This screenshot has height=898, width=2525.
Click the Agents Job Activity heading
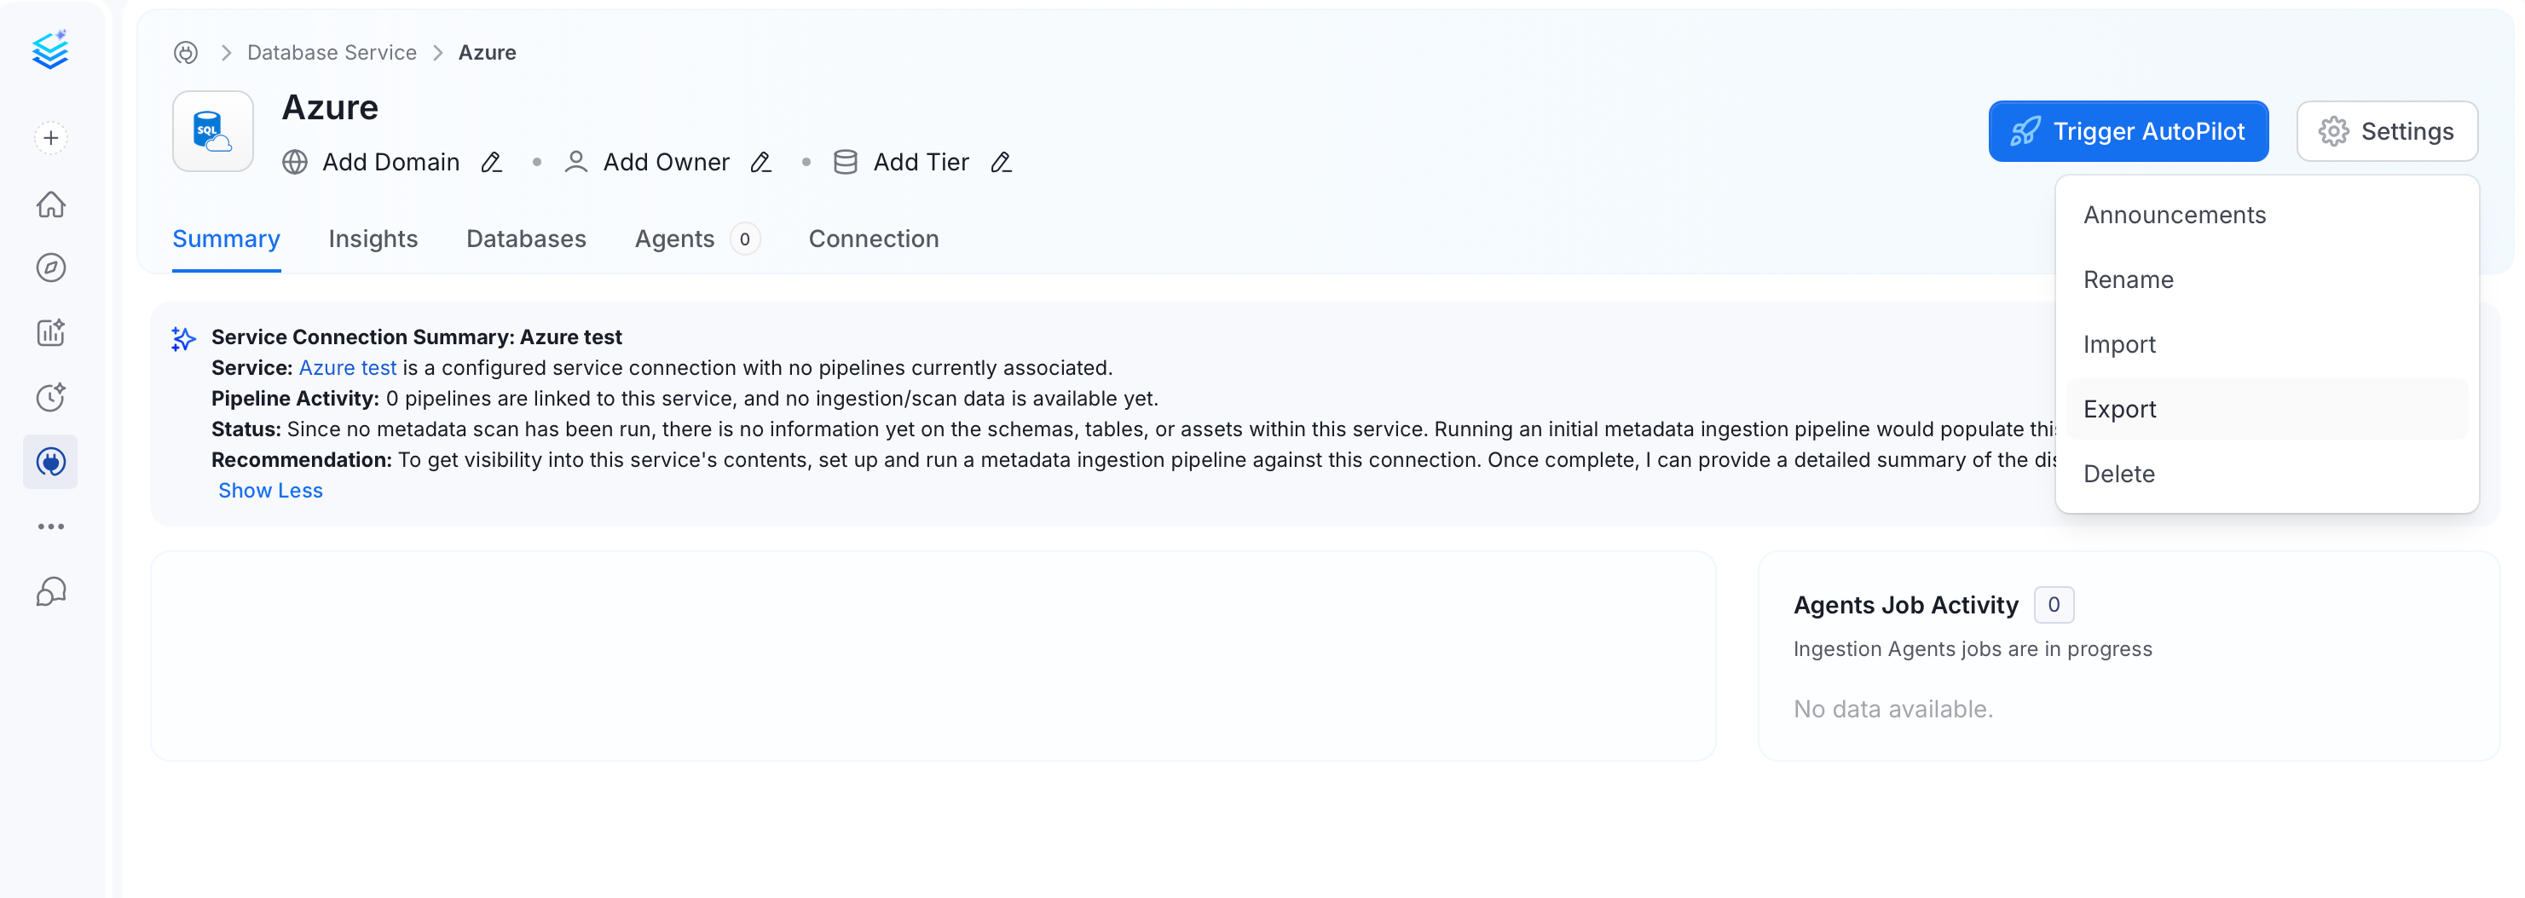coord(1905,604)
